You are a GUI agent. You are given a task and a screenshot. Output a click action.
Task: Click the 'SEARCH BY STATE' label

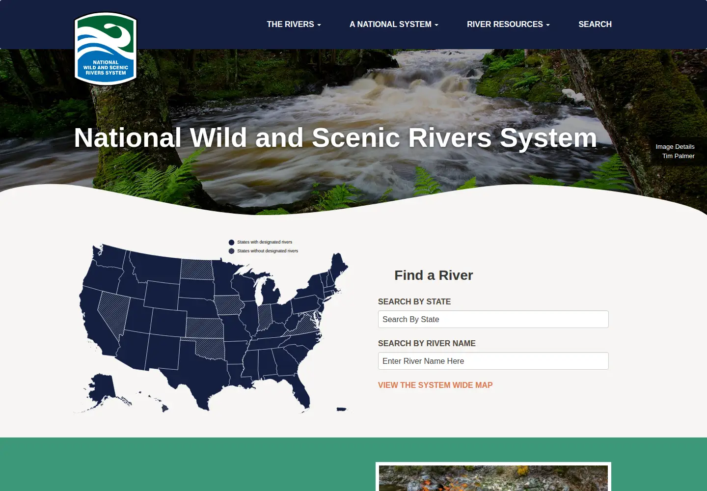click(x=414, y=301)
